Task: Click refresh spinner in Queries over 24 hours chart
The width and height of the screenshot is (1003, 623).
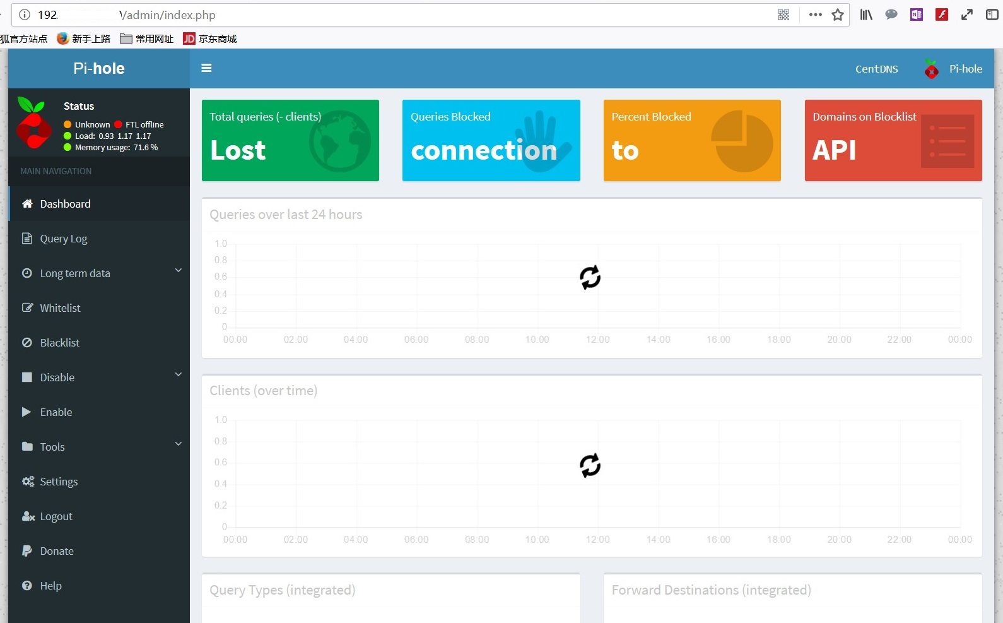Action: (590, 277)
